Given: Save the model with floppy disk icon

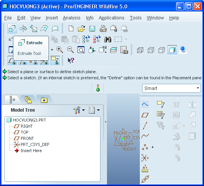Looking at the screenshot, I should coord(92,29).
